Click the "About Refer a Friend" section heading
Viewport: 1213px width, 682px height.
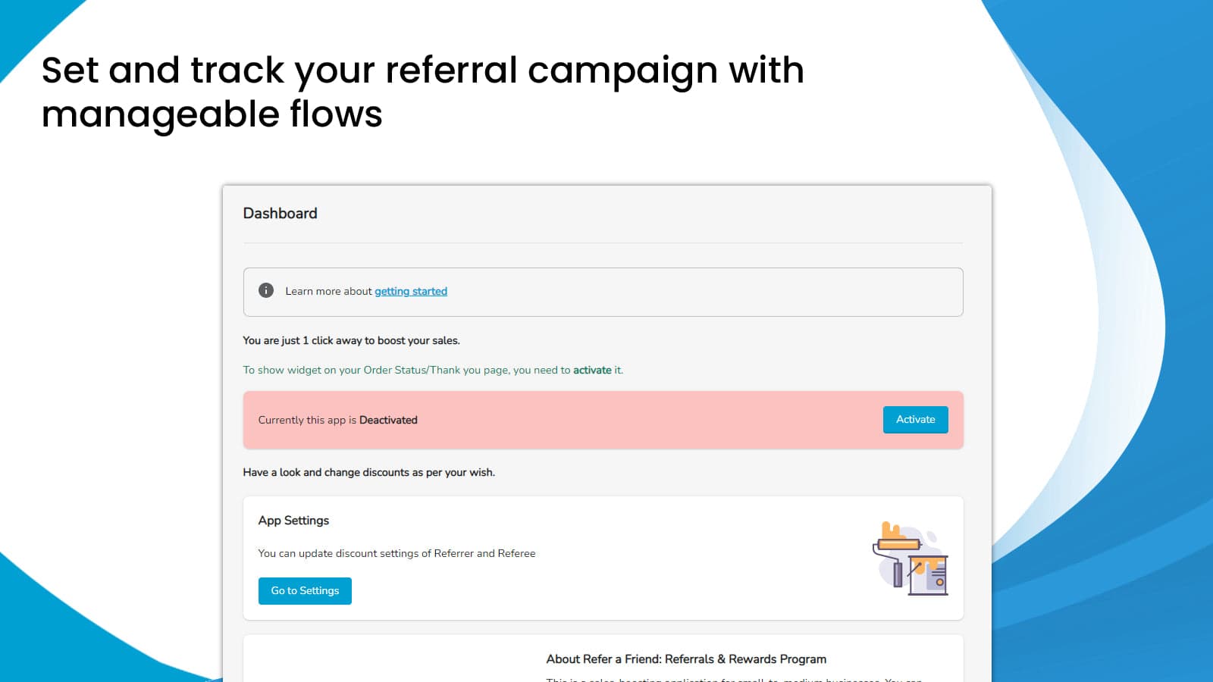pyautogui.click(x=686, y=659)
